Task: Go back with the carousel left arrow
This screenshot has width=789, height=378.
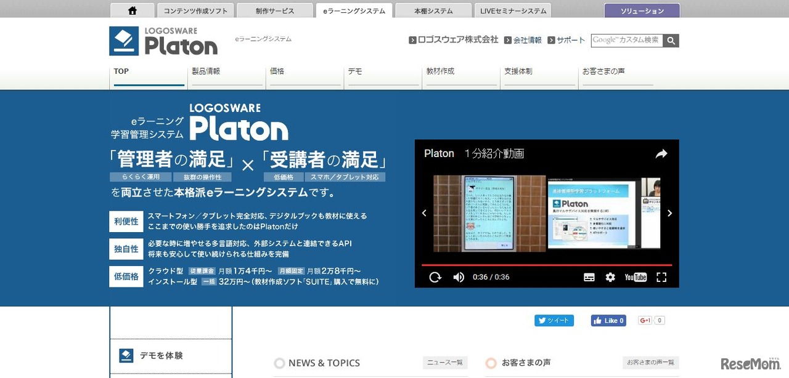Action: [x=424, y=212]
